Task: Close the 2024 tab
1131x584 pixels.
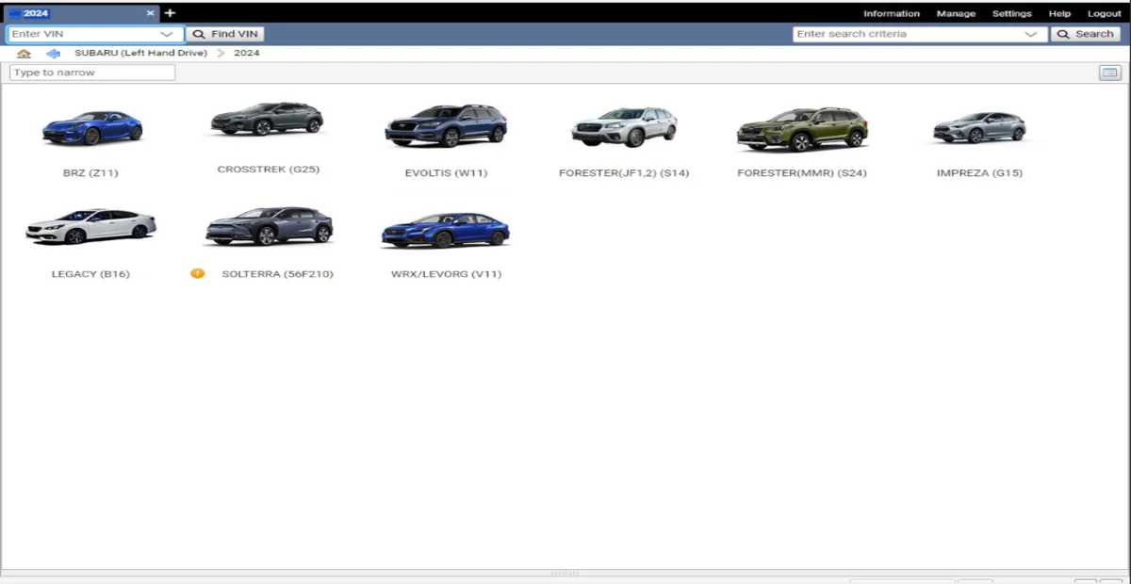Action: 150,13
